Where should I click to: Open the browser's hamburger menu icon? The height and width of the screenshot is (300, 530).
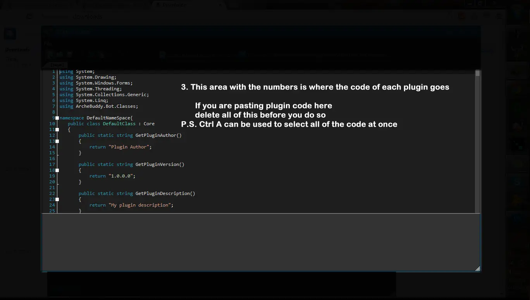click(499, 16)
